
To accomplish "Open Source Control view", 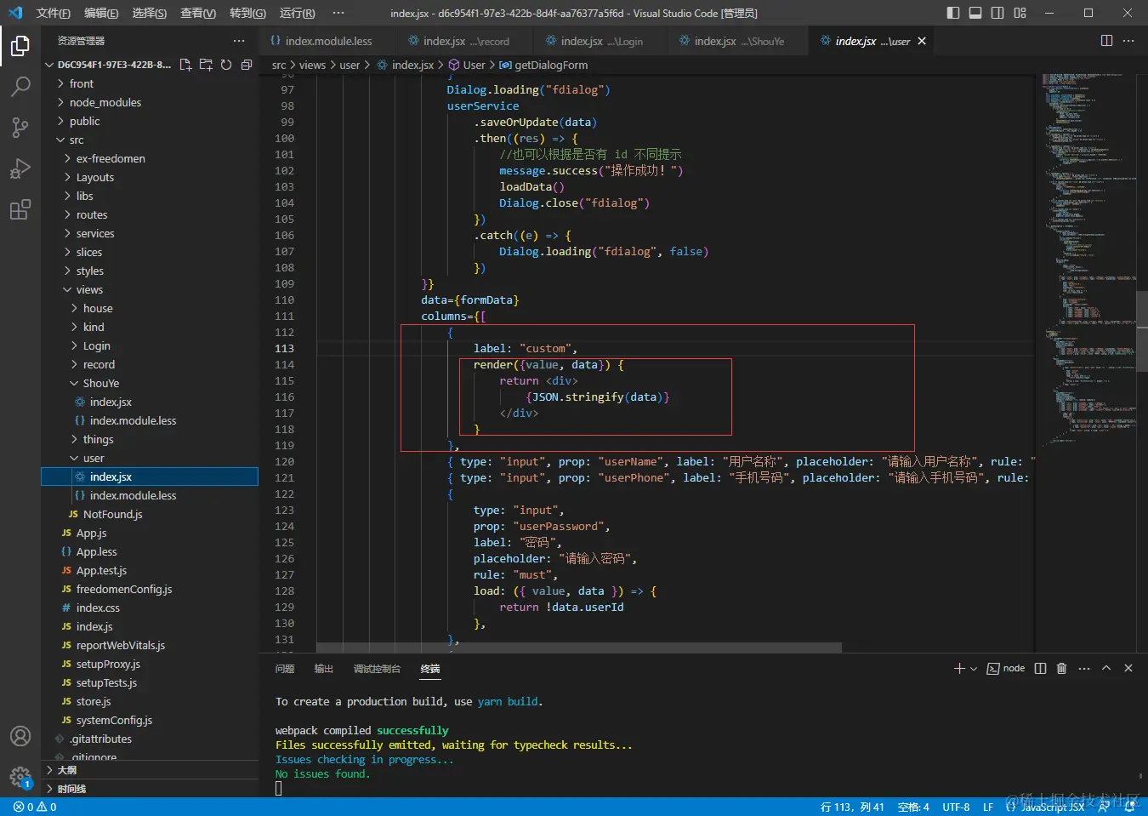I will 20,128.
